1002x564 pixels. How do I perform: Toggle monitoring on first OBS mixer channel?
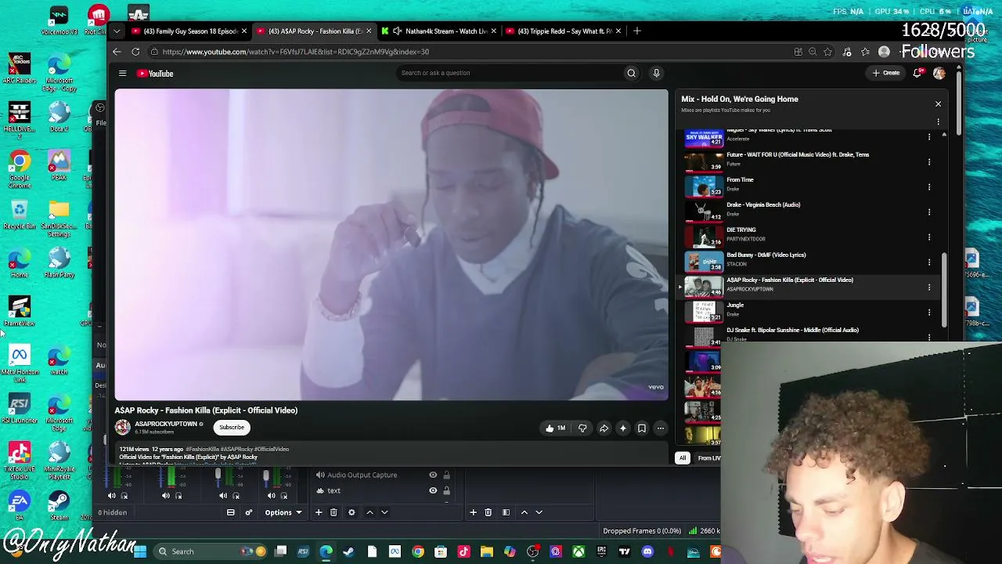click(x=124, y=496)
